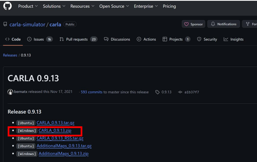
Task: Click the [Windows] label before AdditionalMaps zip
Action: pyautogui.click(x=27, y=154)
